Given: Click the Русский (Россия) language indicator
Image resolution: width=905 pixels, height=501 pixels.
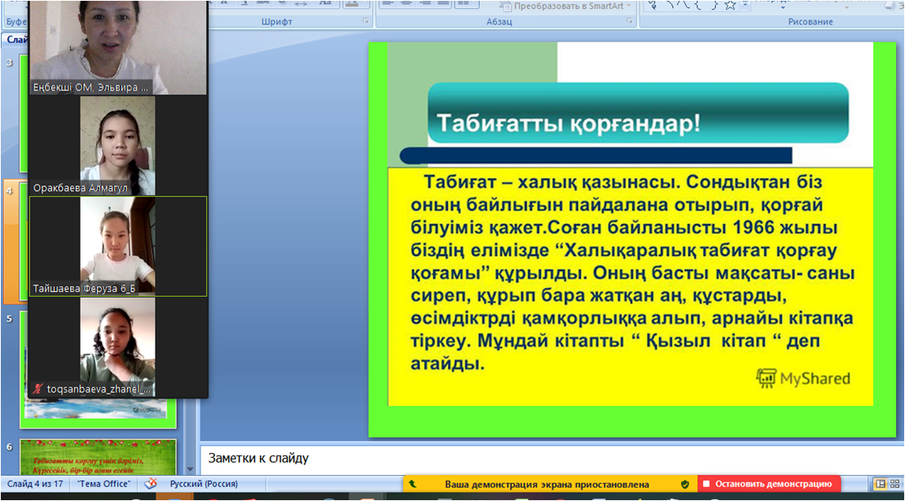Looking at the screenshot, I should tap(204, 484).
